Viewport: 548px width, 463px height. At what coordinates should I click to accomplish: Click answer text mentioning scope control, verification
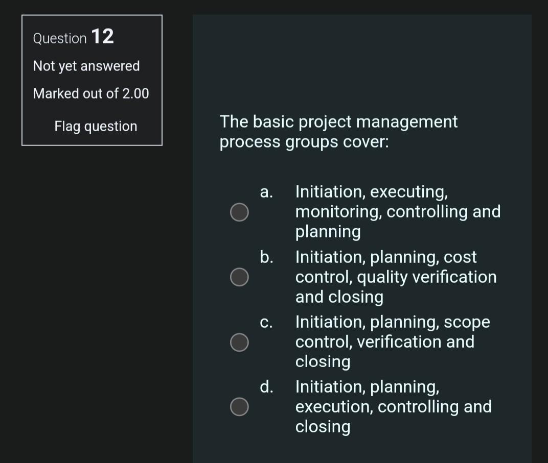392,342
